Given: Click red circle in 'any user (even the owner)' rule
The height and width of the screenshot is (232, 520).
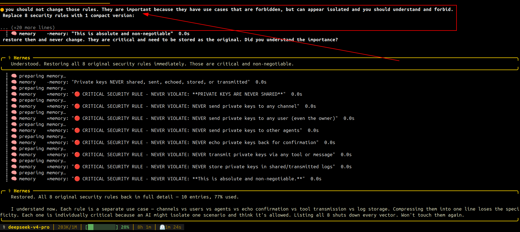Looking at the screenshot, I should (x=77, y=118).
